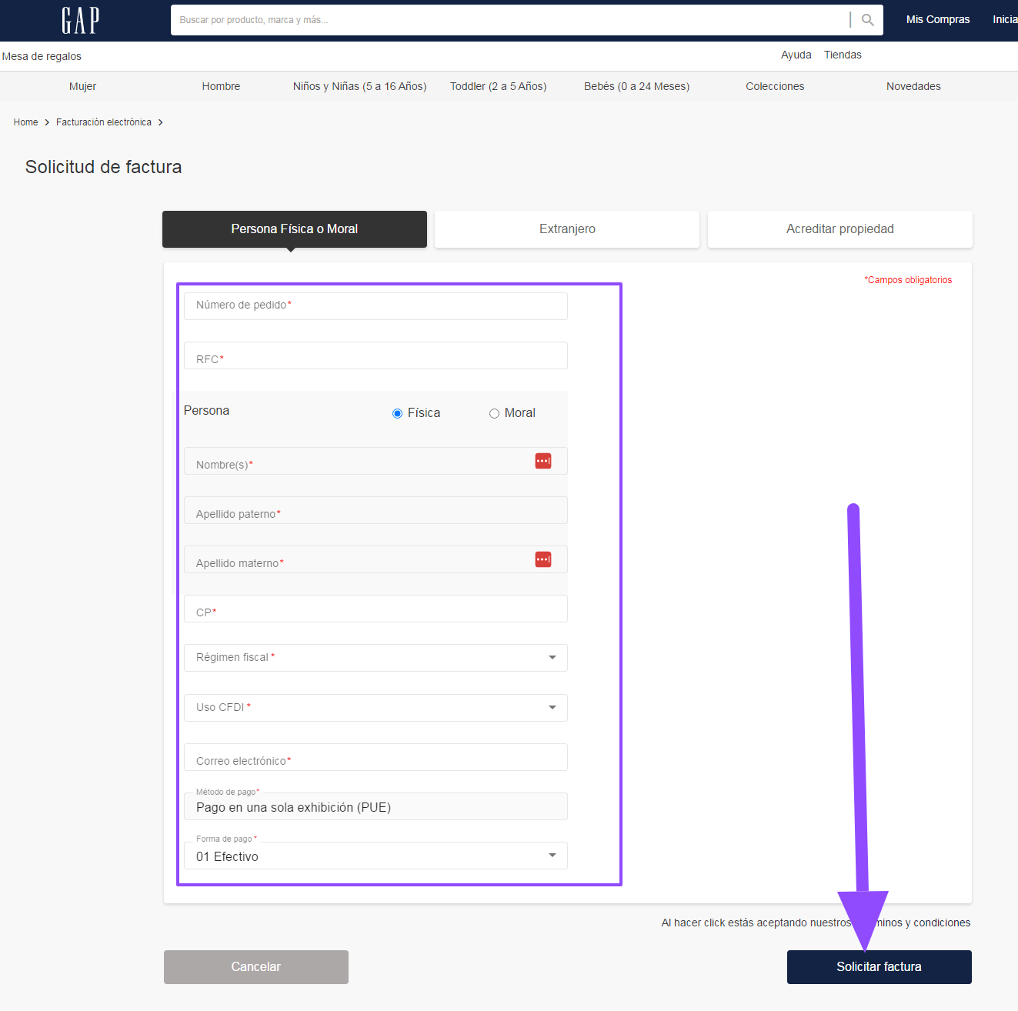The width and height of the screenshot is (1018, 1011).
Task: Click the Número de pedido field
Action: coord(375,306)
